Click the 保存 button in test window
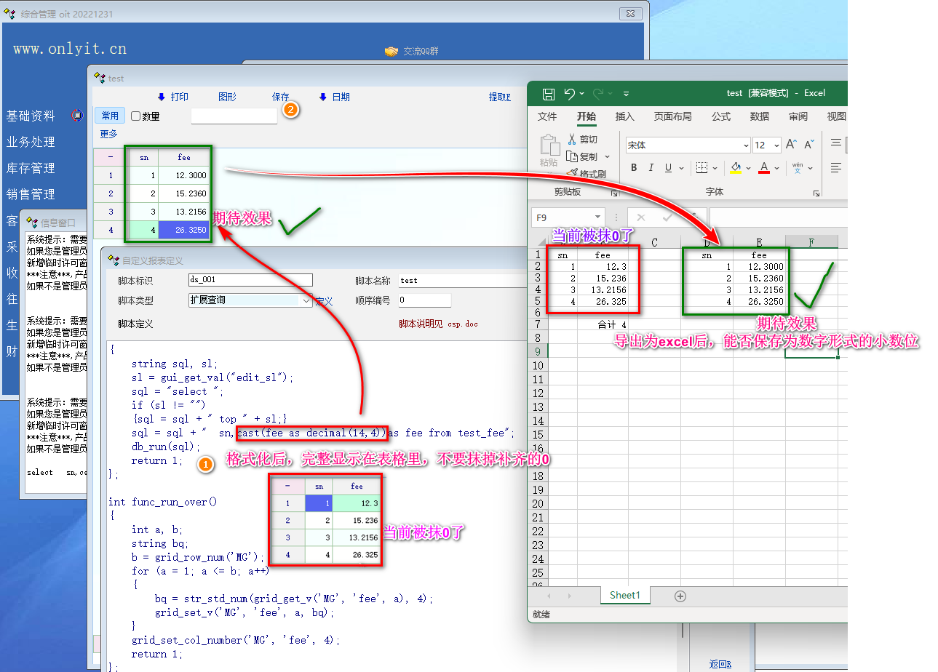Image resolution: width=938 pixels, height=672 pixels. pos(280,97)
